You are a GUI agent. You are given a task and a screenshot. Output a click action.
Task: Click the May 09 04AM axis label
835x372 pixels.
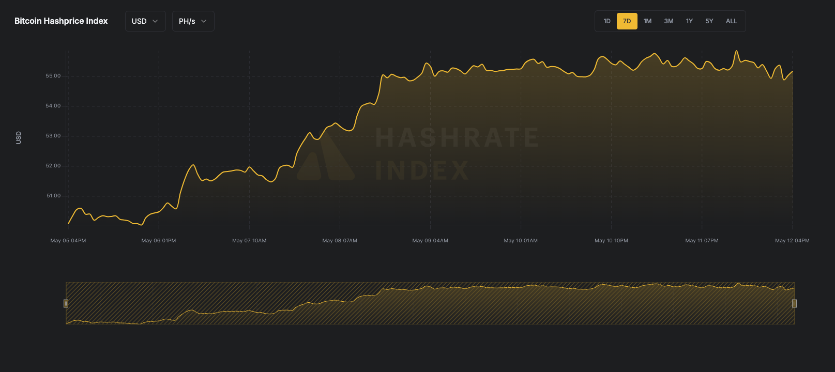tap(430, 241)
